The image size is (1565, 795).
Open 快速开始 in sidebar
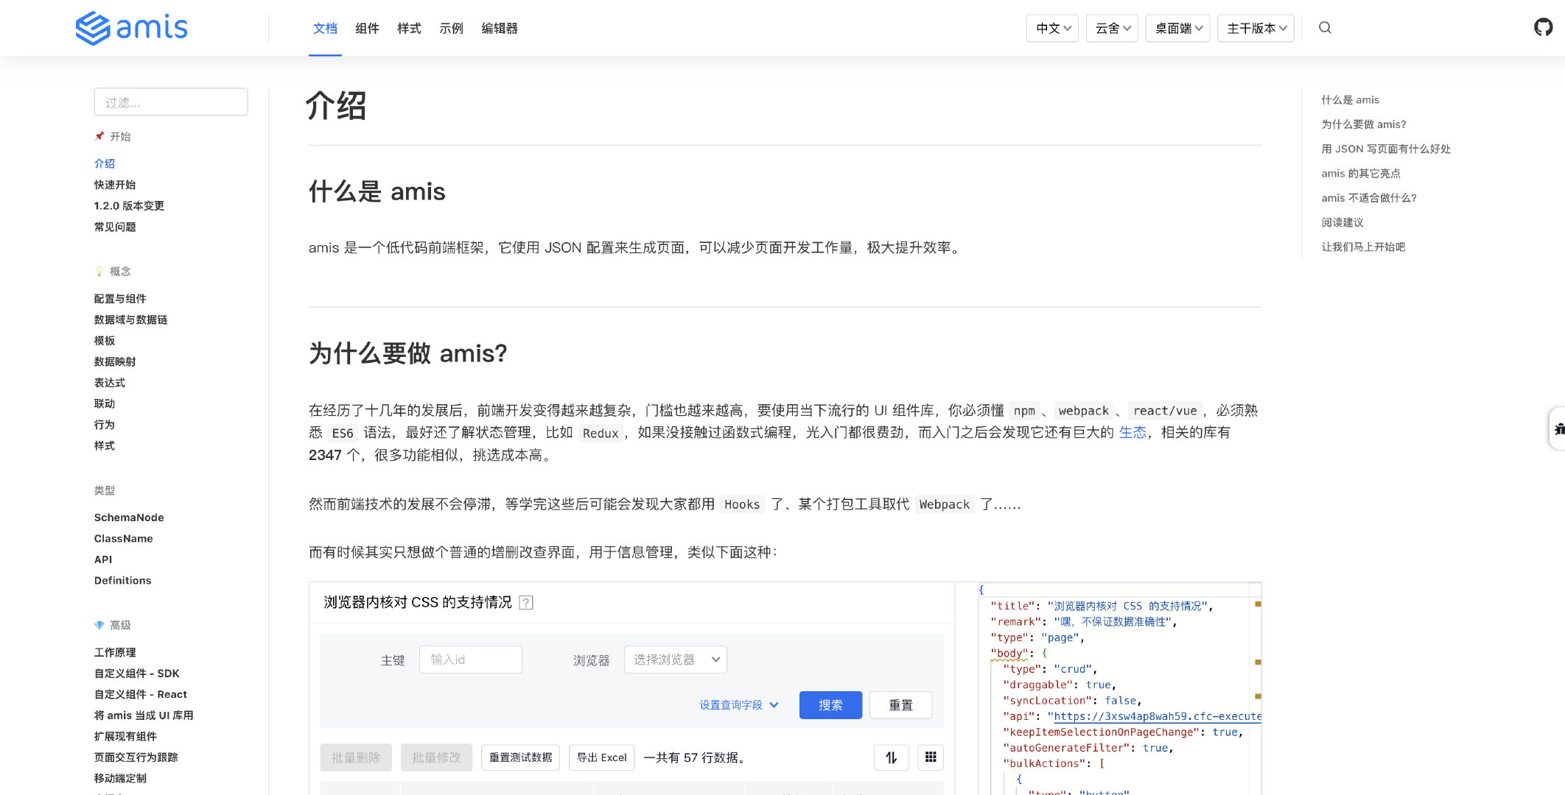pos(115,185)
